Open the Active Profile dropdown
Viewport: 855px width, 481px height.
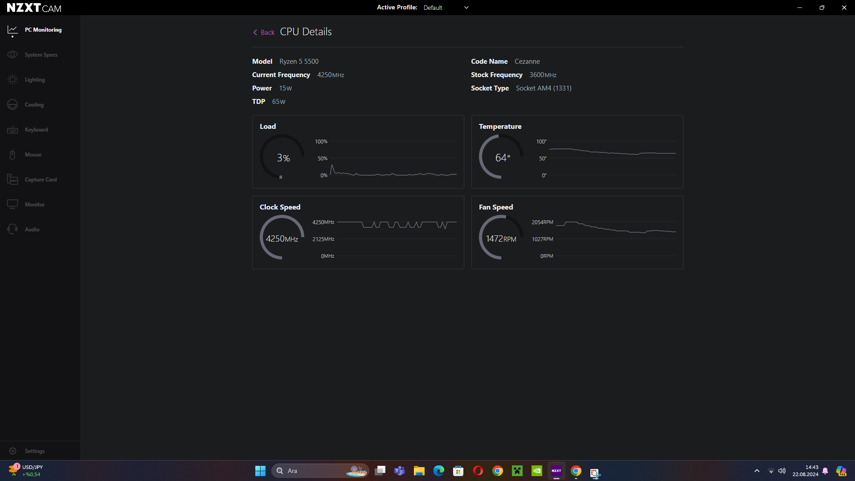[x=446, y=8]
